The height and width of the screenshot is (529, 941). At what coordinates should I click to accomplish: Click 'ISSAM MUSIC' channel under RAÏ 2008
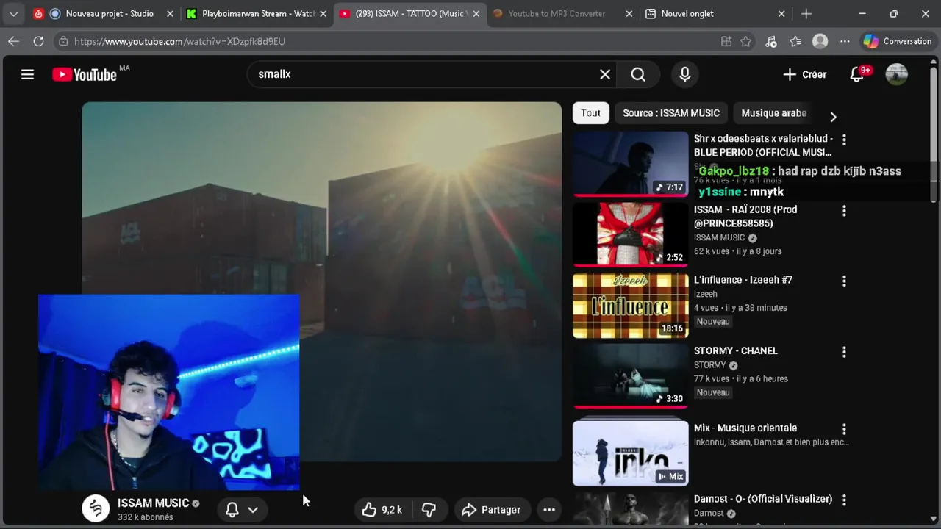click(719, 238)
